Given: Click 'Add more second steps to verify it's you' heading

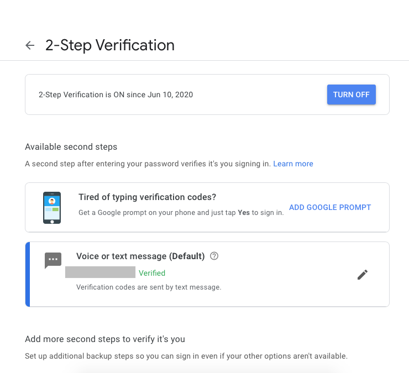Looking at the screenshot, I should pos(105,339).
